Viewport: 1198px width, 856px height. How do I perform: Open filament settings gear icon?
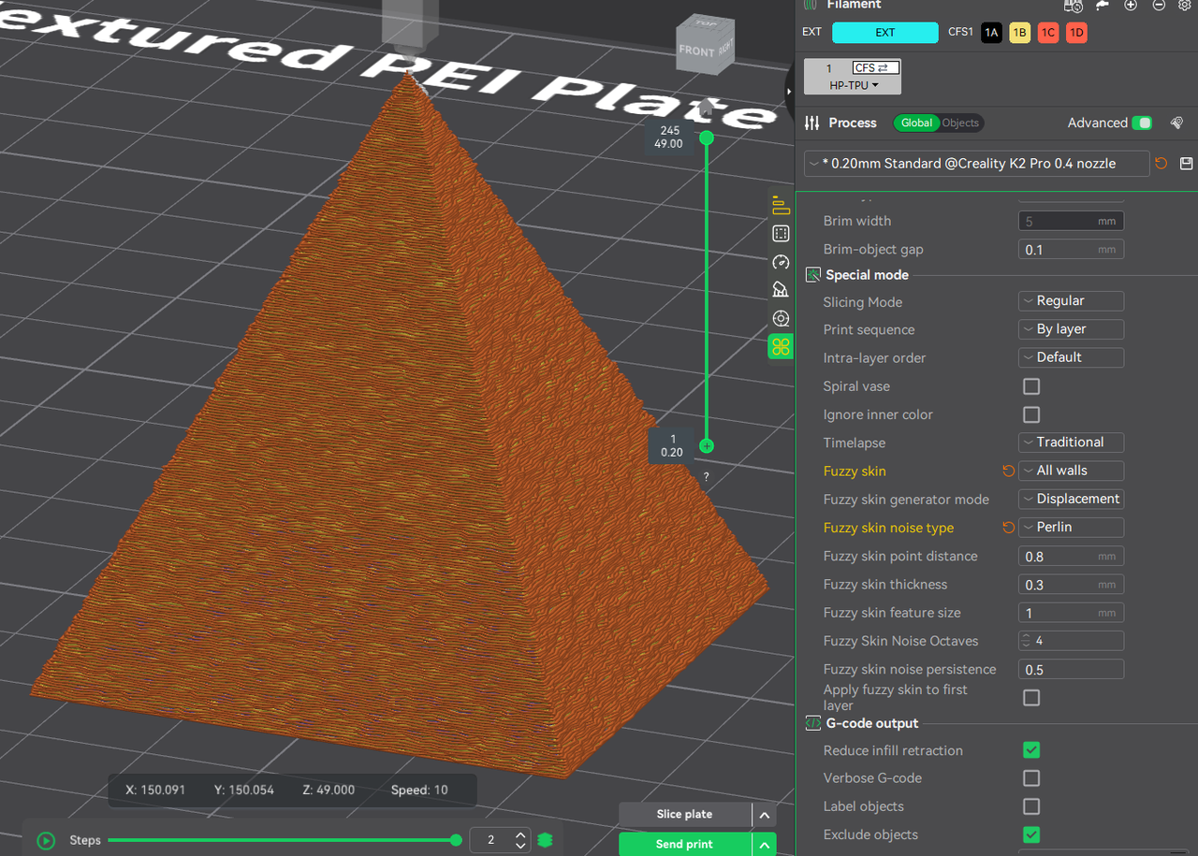1186,5
